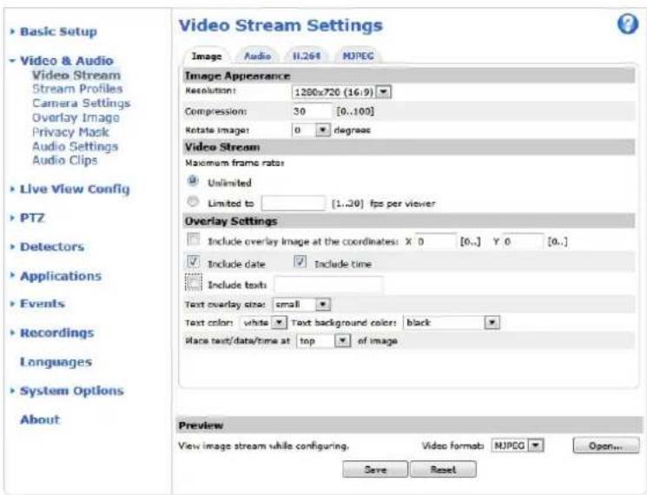This screenshot has height=495, width=647.
Task: Click the Reset button
Action: [443, 470]
